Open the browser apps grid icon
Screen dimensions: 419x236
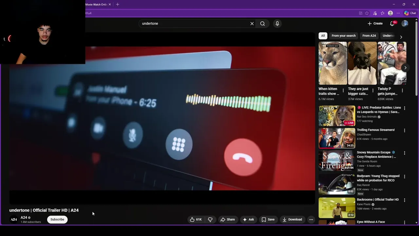(x=361, y=13)
